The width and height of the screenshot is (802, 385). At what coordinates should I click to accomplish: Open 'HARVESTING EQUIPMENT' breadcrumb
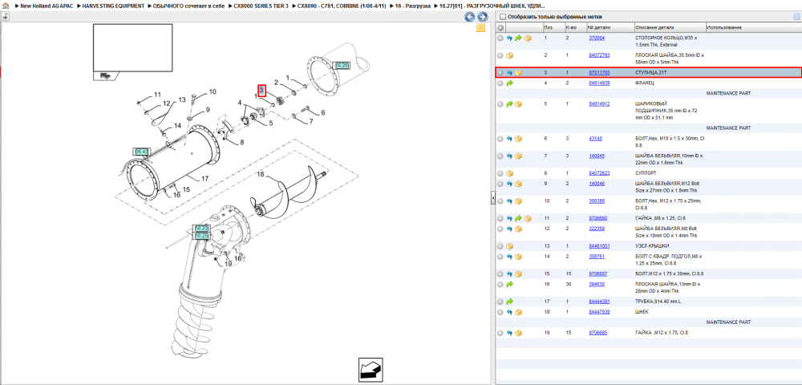[x=114, y=6]
